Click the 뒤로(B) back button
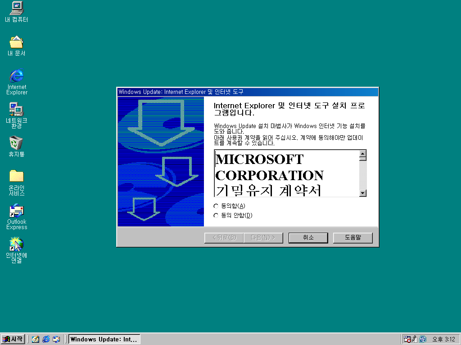This screenshot has width=461, height=345. pyautogui.click(x=224, y=238)
